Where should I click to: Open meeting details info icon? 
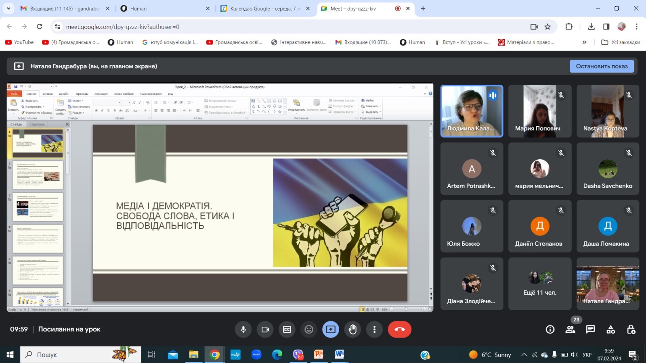550,330
